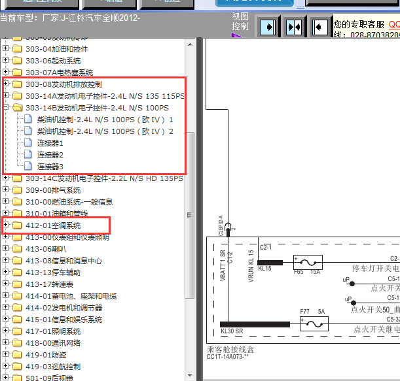Image resolution: width=400 pixels, height=381 pixels.
Task: Click the converging-arrows view control button
Action: pos(294,27)
